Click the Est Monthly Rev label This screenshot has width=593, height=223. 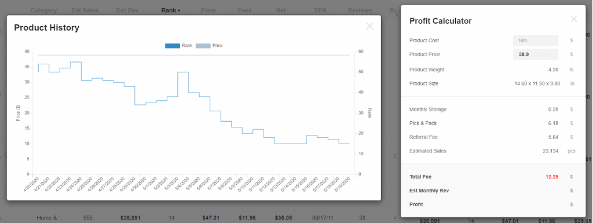[x=429, y=191]
